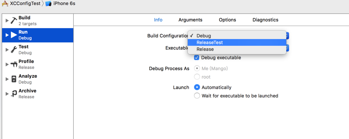The image size is (349, 139).
Task: Switch to the Options tab
Action: coord(227,20)
